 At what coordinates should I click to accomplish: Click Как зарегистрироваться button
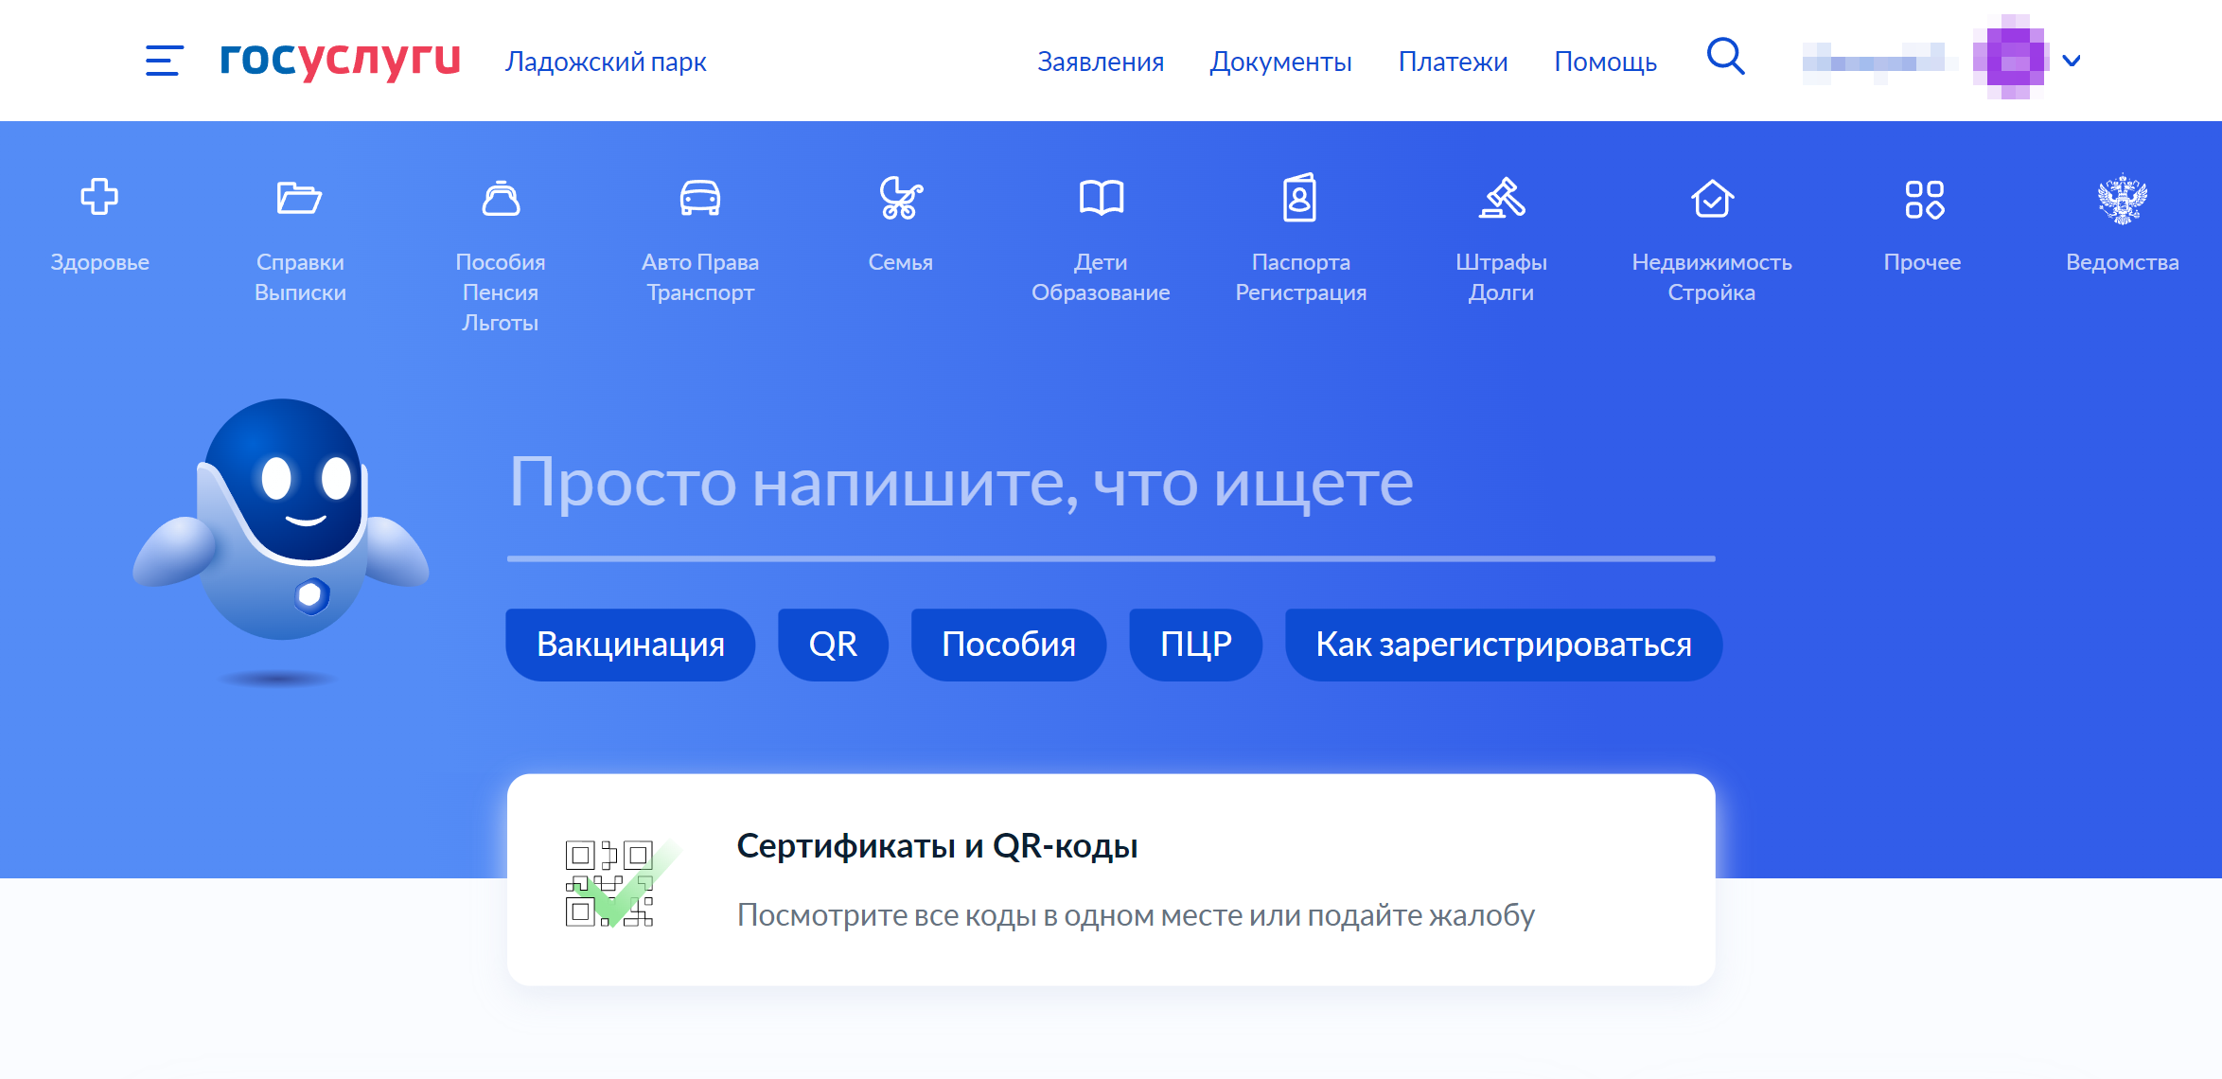(x=1504, y=645)
